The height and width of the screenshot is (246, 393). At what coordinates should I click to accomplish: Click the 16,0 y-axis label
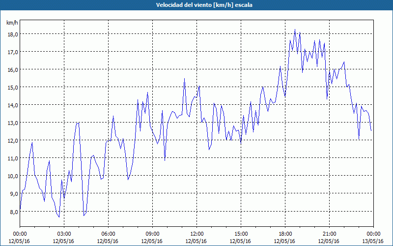pyautogui.click(x=13, y=70)
